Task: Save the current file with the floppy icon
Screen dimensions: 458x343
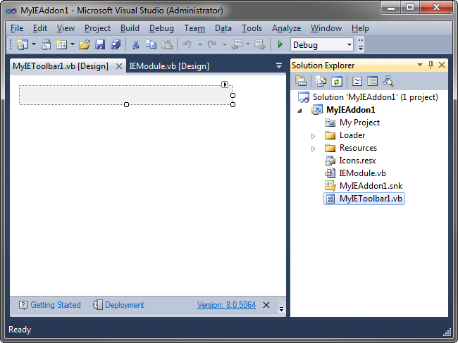Action: coord(100,44)
